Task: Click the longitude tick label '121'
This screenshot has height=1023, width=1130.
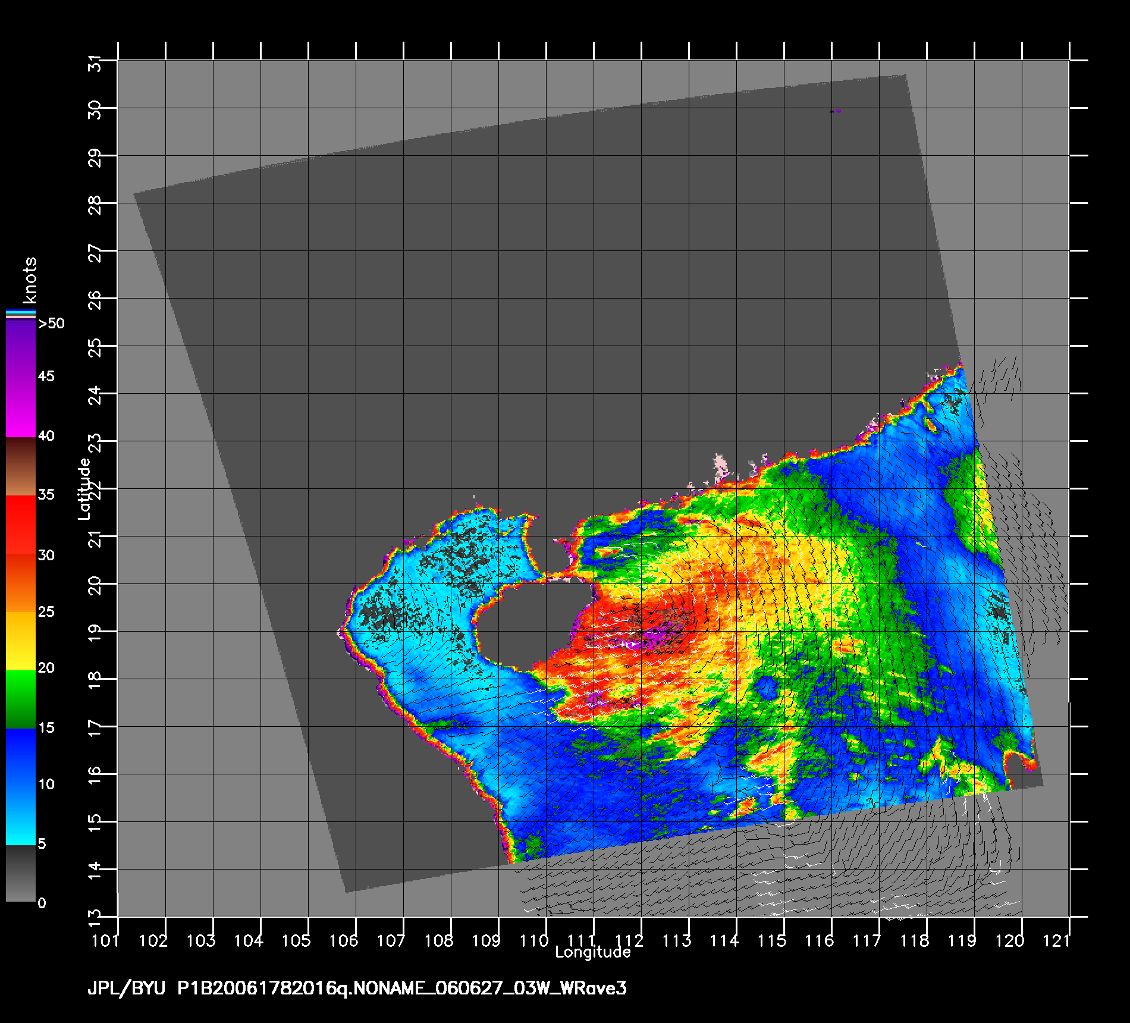Action: click(x=1057, y=940)
